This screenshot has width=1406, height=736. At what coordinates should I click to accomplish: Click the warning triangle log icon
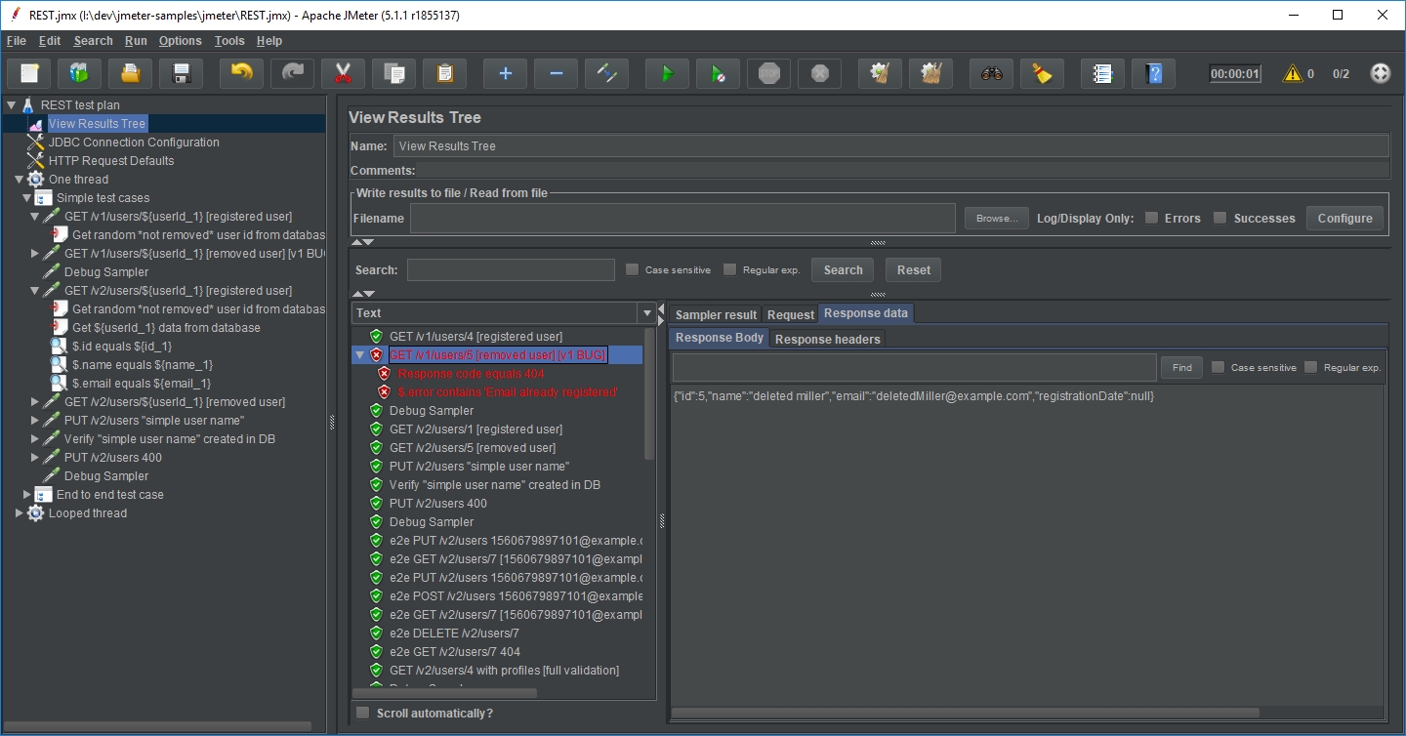[1293, 73]
